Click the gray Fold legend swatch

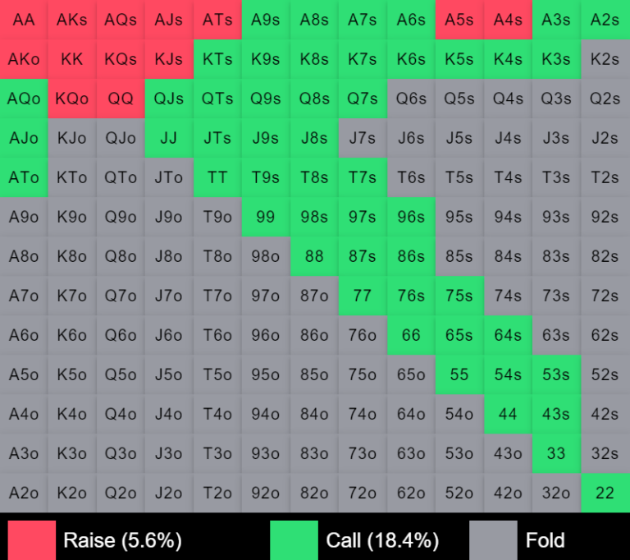click(x=493, y=540)
